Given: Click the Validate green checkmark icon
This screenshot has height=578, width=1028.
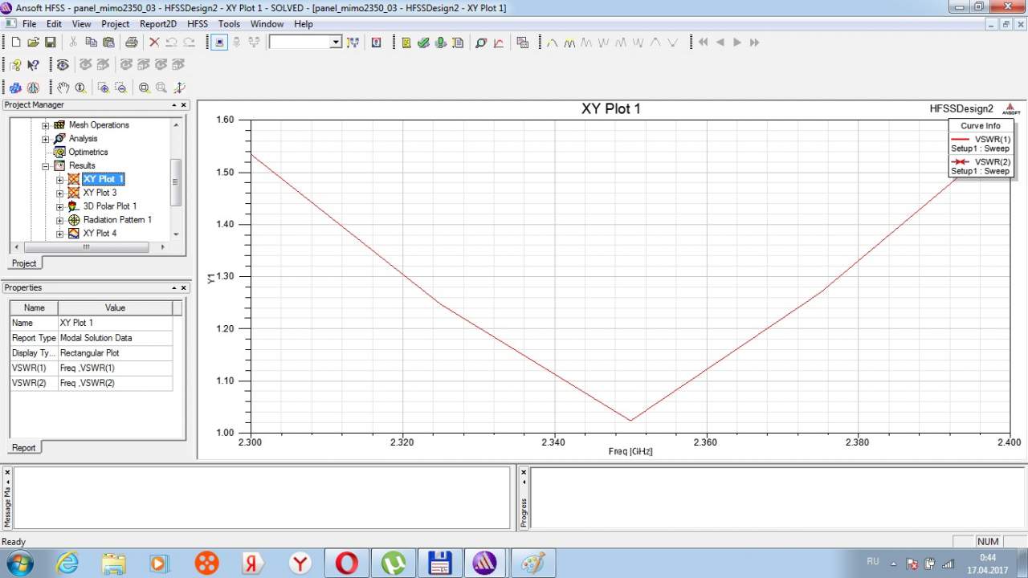Looking at the screenshot, I should point(423,43).
